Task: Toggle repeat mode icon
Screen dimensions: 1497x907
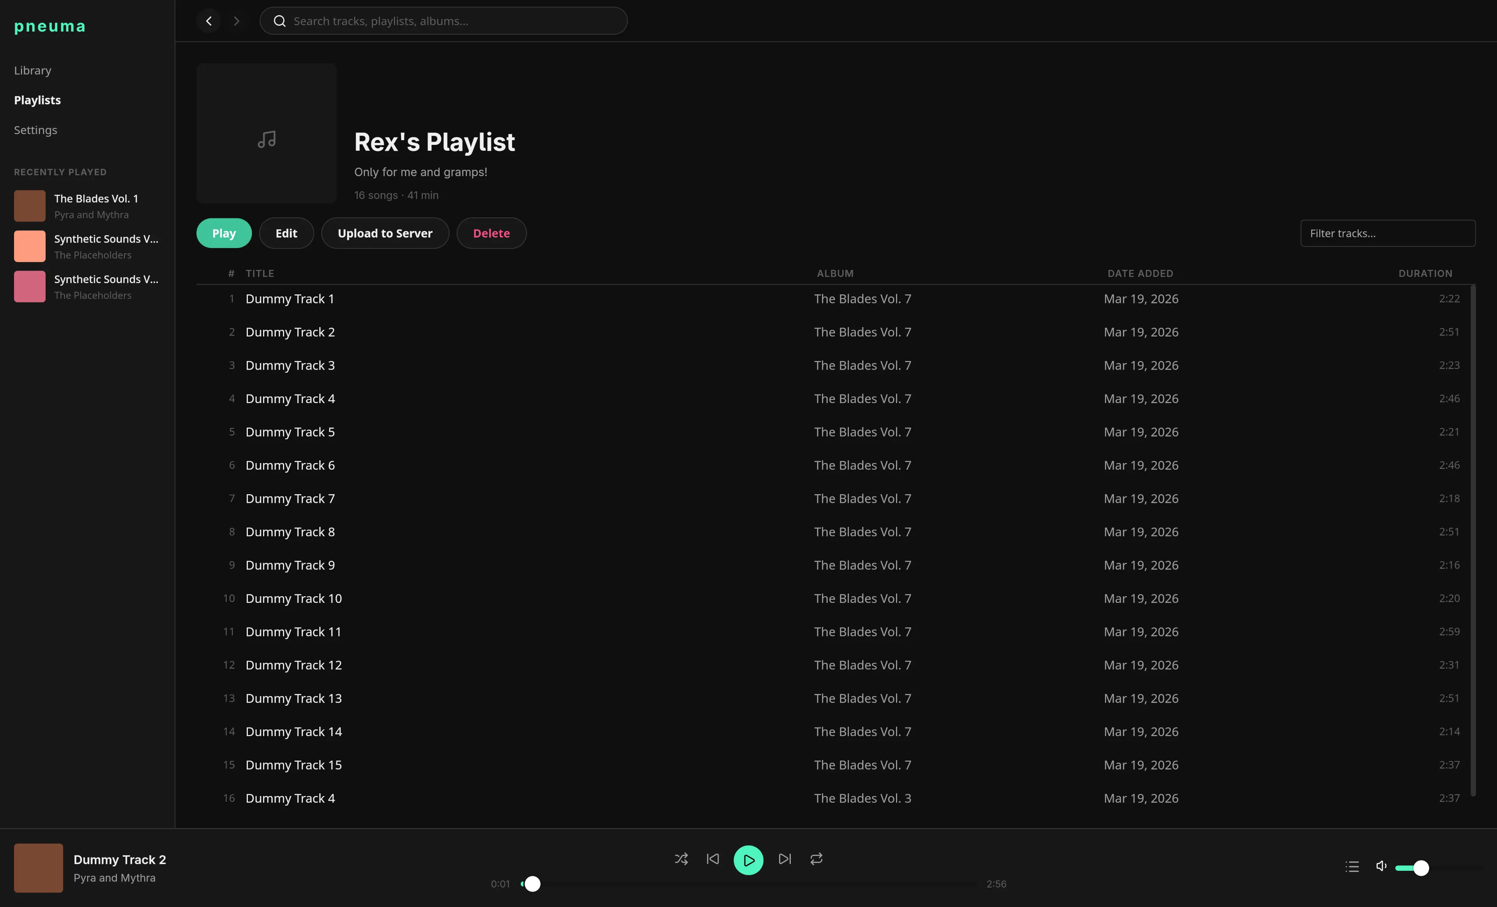Action: pyautogui.click(x=816, y=859)
